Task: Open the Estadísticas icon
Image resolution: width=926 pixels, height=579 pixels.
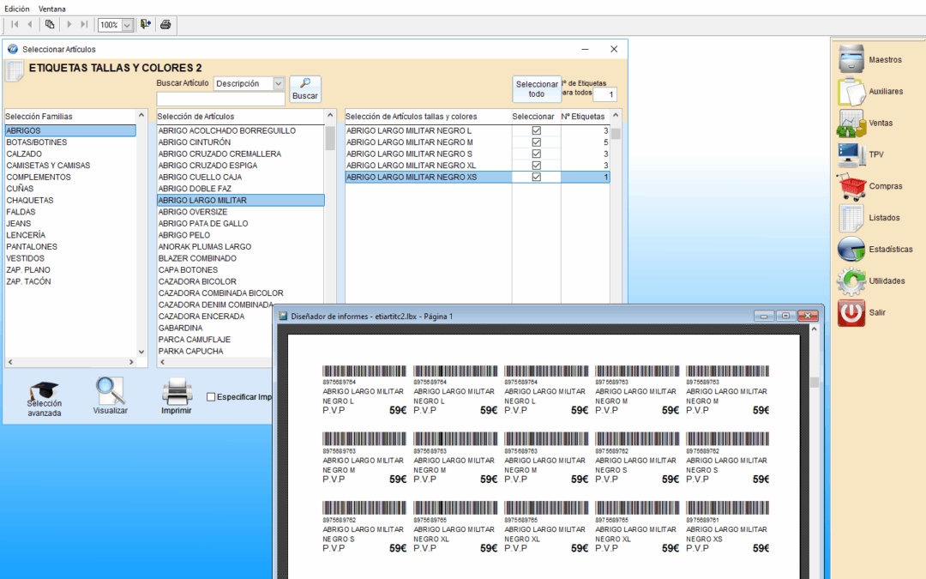Action: point(851,249)
